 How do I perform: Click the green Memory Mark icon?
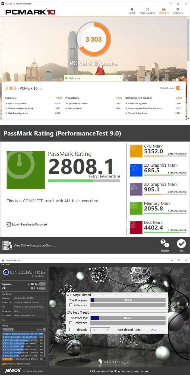(136, 208)
